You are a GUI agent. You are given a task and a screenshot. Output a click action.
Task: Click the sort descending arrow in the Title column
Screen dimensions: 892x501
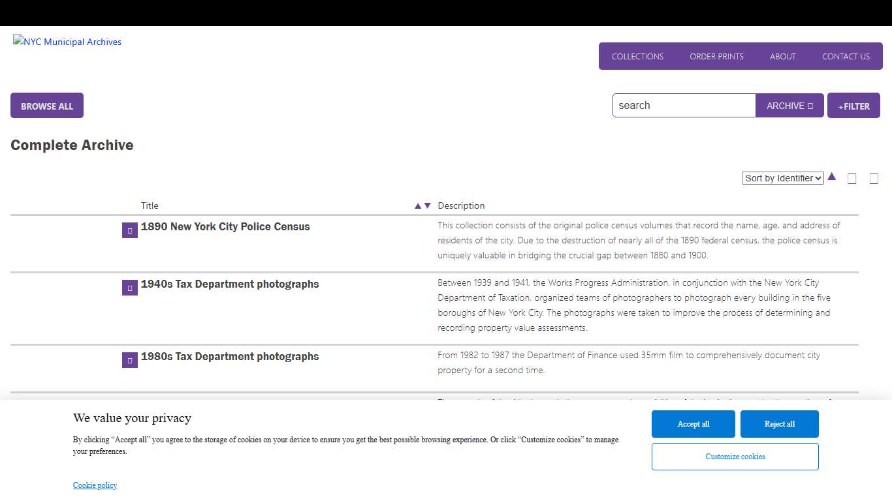pos(427,205)
